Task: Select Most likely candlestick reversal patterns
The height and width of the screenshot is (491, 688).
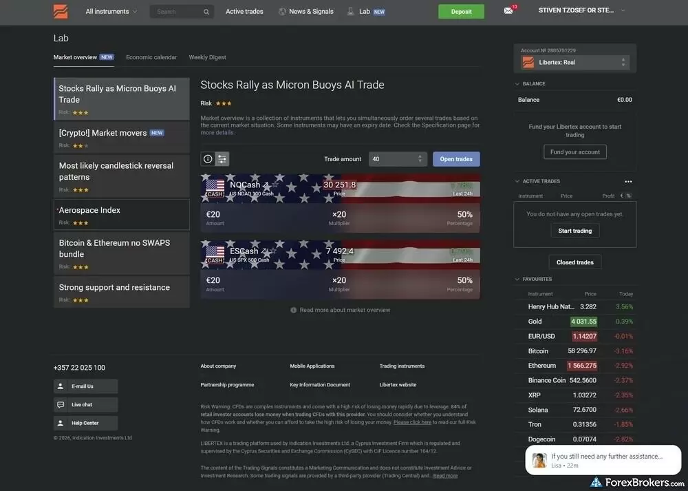Action: pos(122,176)
